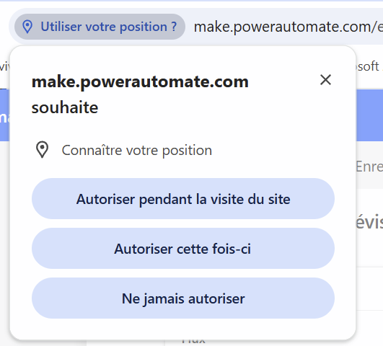Click the location pin icon in the address bar
The image size is (383, 346).
coord(27,27)
